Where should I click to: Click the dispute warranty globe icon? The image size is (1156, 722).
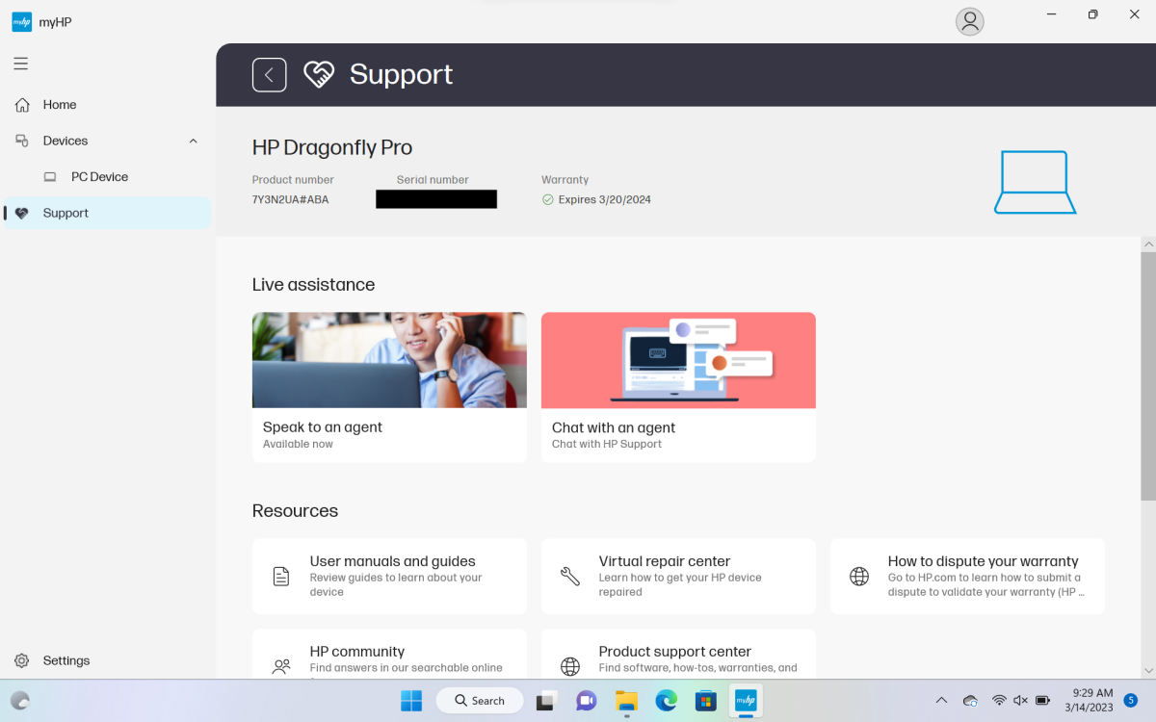click(x=859, y=577)
